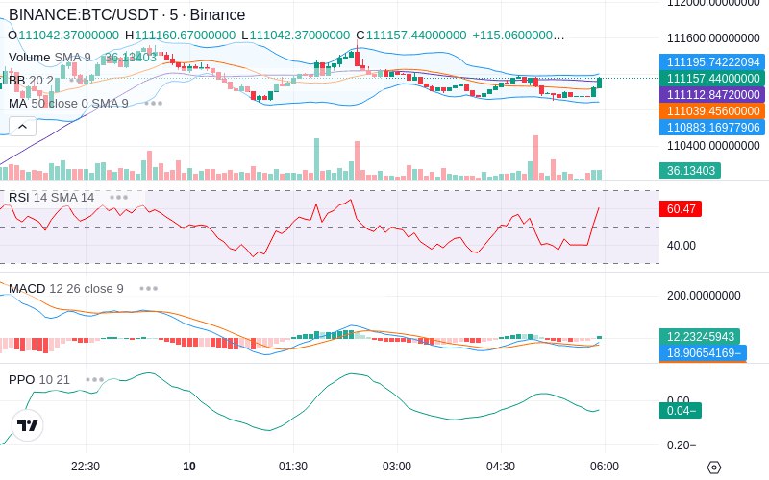Select the RSI 14 SMA 14 legend
The width and height of the screenshot is (769, 480).
point(52,198)
